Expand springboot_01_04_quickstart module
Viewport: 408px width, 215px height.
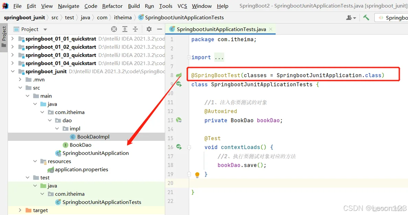pos(12,63)
